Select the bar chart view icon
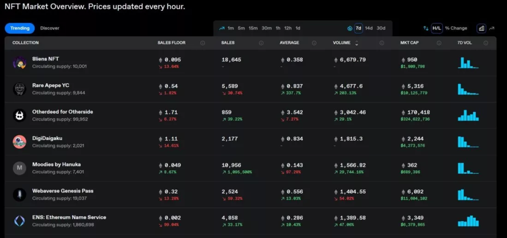Viewport: 507px width, 238px height. [482, 29]
